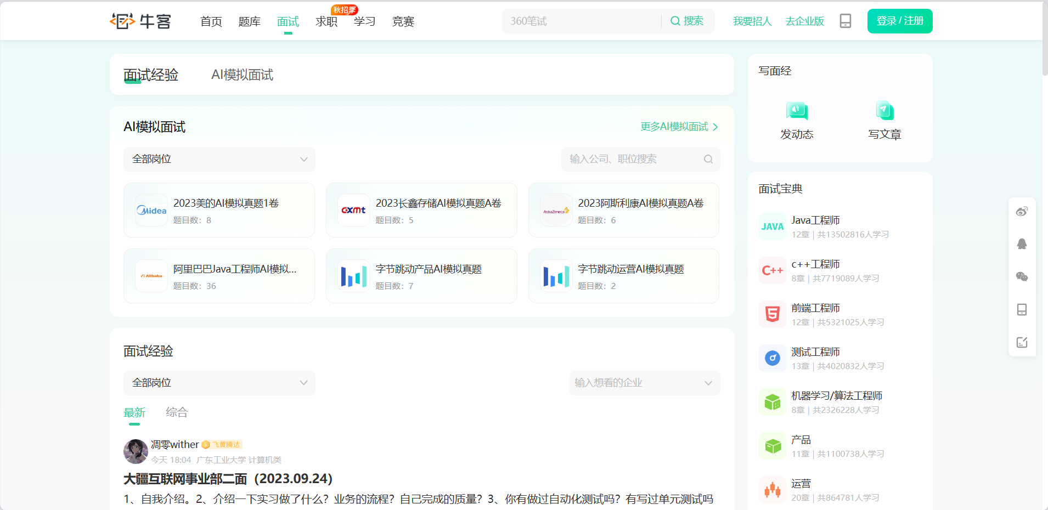Open 字节跳动产品AI模拟真题

point(429,269)
